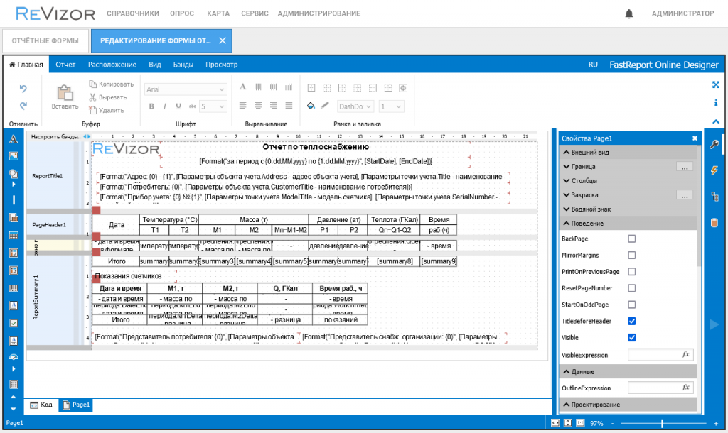Click the Настроить бэнды button
This screenshot has height=433, width=728.
(x=56, y=137)
